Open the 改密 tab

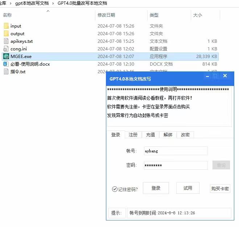(x=185, y=135)
